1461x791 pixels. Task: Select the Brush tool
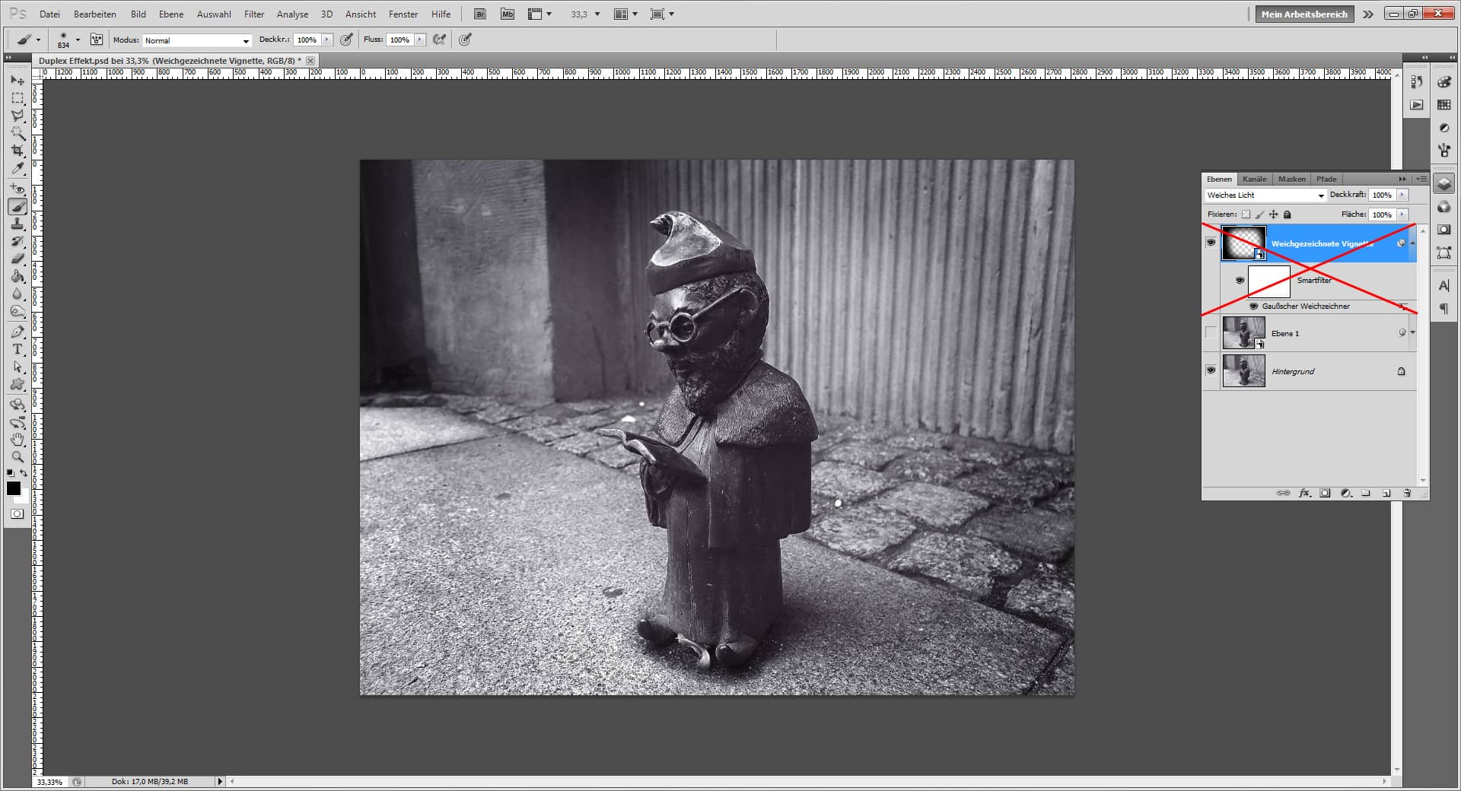(x=17, y=206)
